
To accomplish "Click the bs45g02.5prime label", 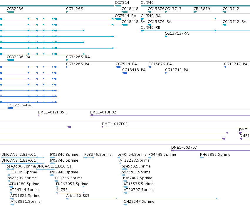I will tap(136, 166).
